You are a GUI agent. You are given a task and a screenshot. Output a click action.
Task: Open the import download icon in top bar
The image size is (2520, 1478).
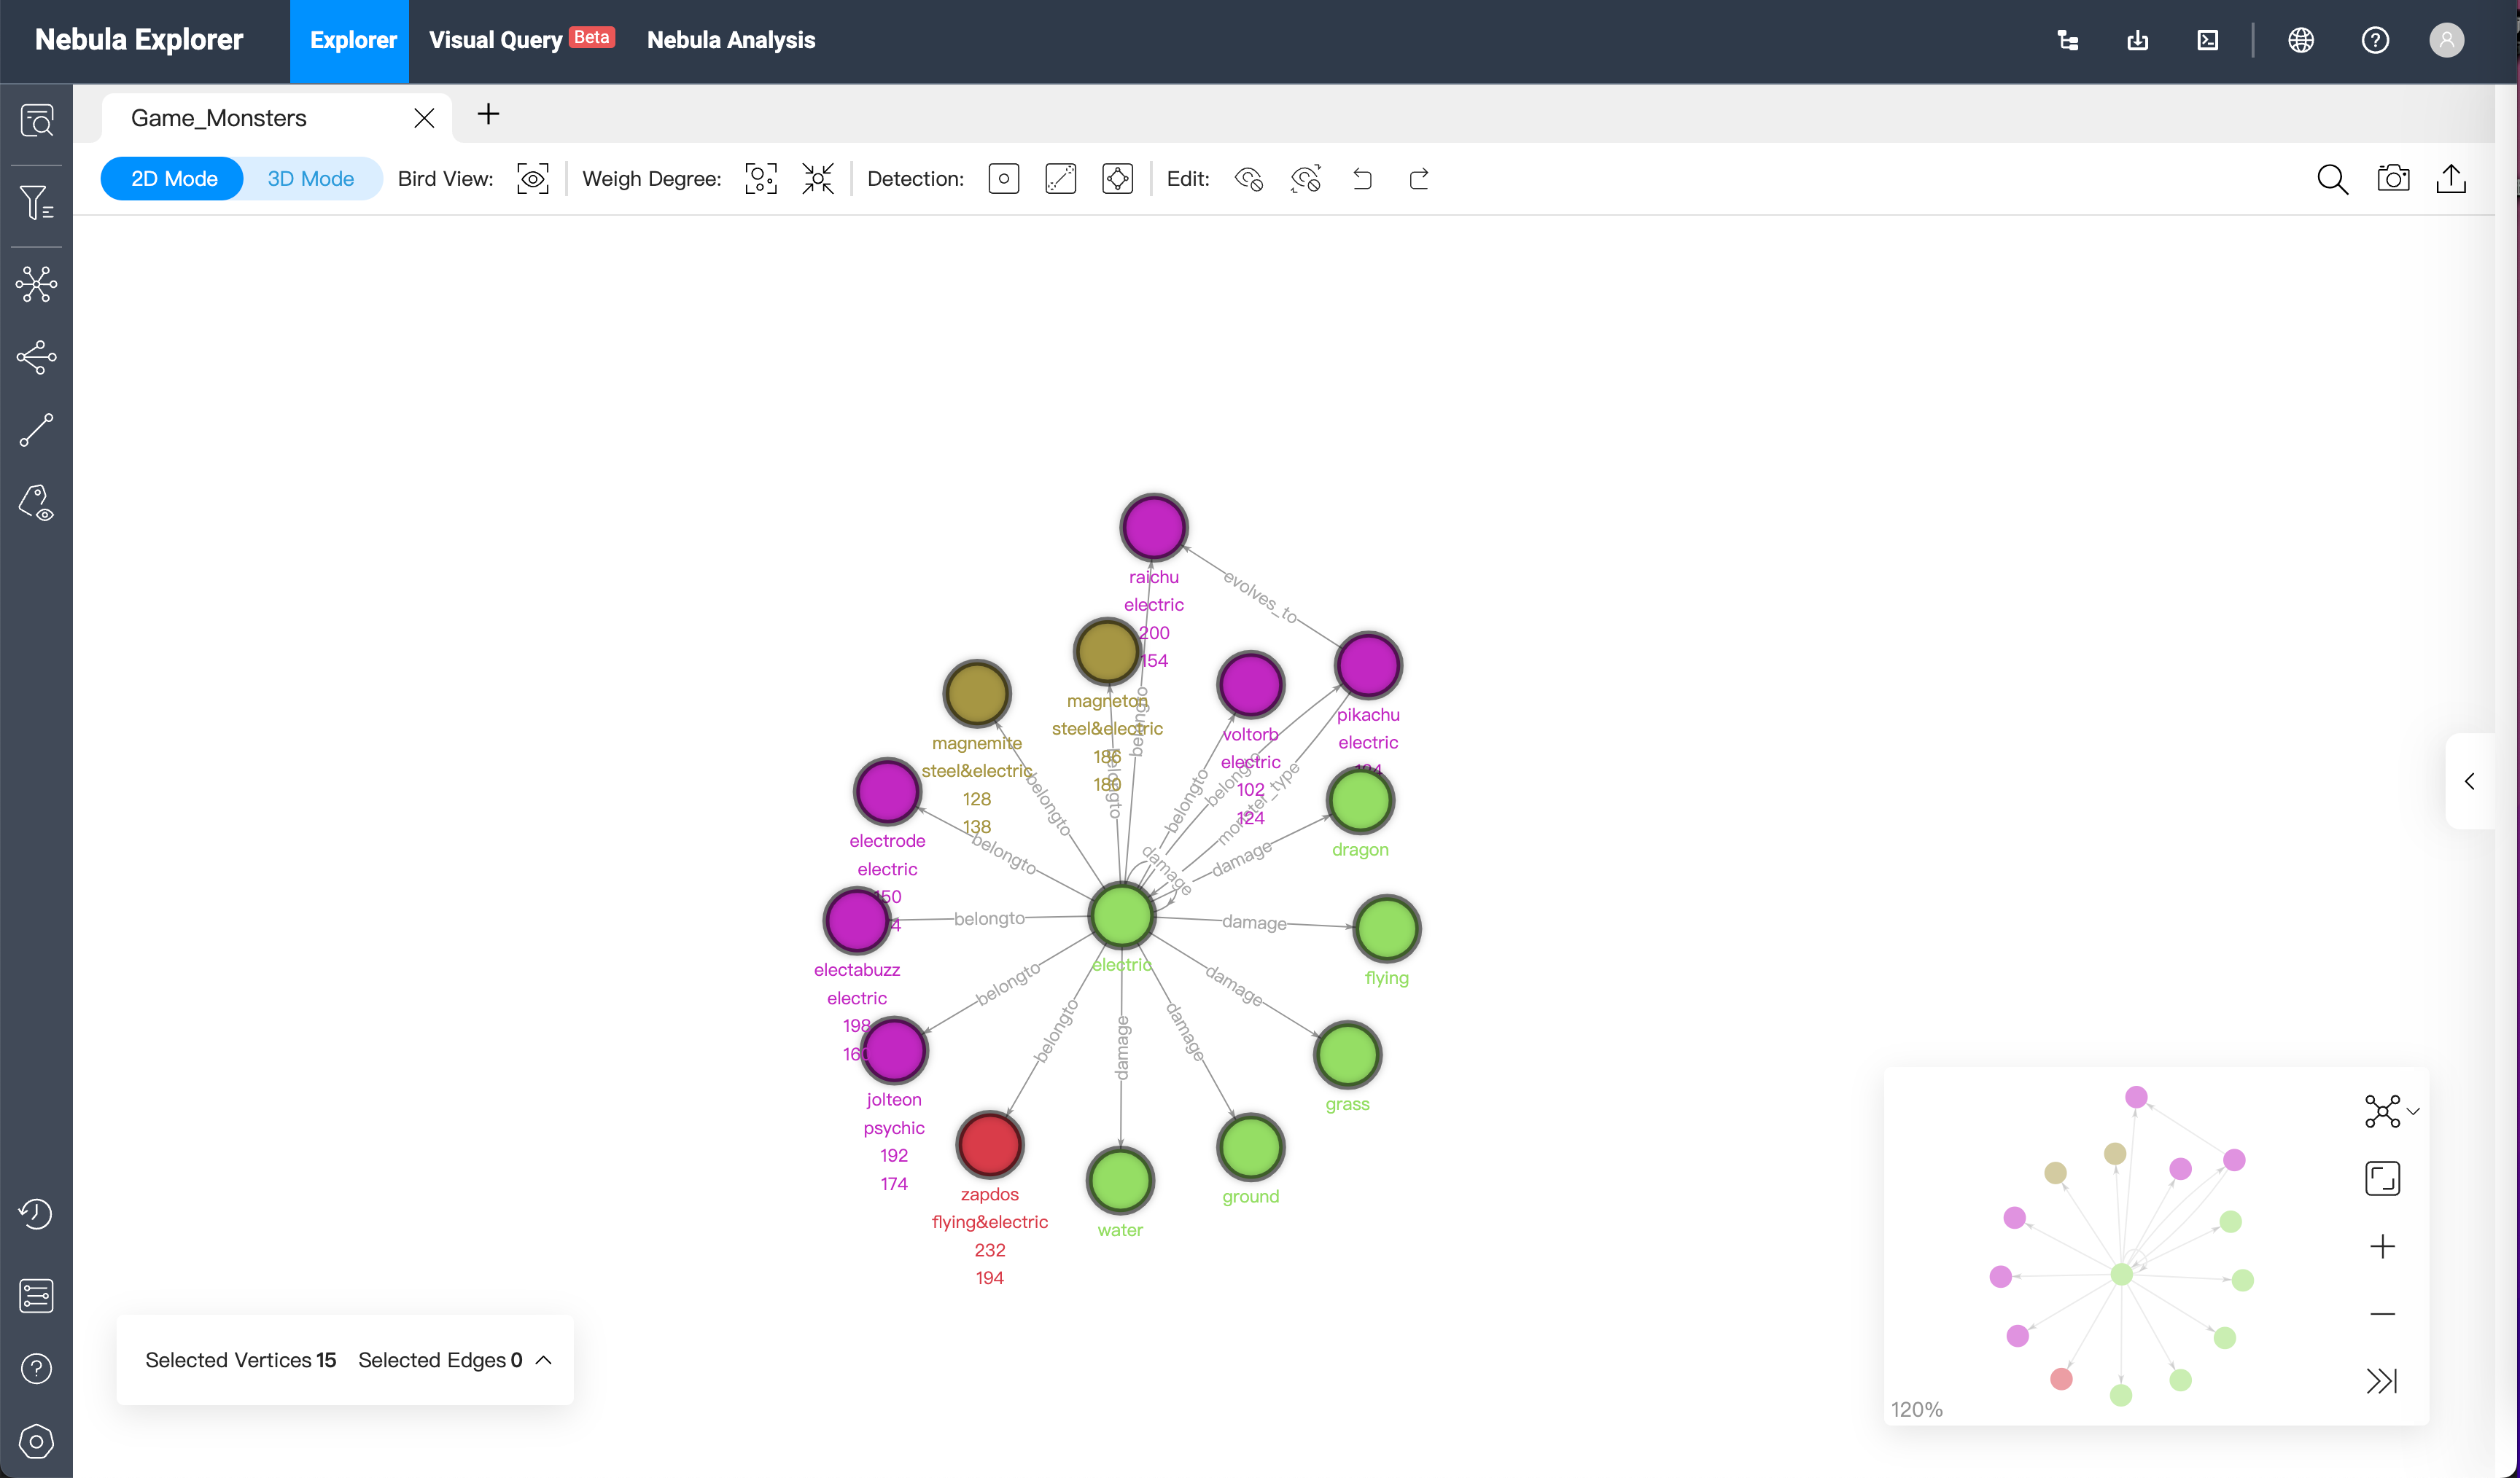pyautogui.click(x=2138, y=40)
